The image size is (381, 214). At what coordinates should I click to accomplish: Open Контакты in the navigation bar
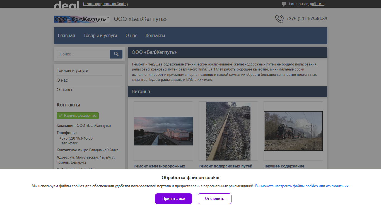[155, 36]
